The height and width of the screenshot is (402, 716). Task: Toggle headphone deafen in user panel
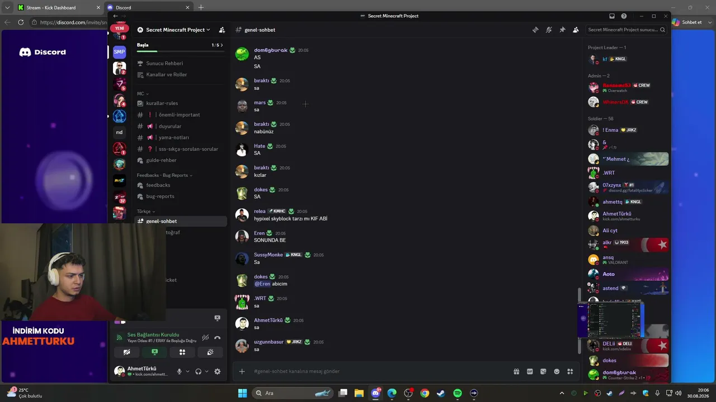coord(198,371)
